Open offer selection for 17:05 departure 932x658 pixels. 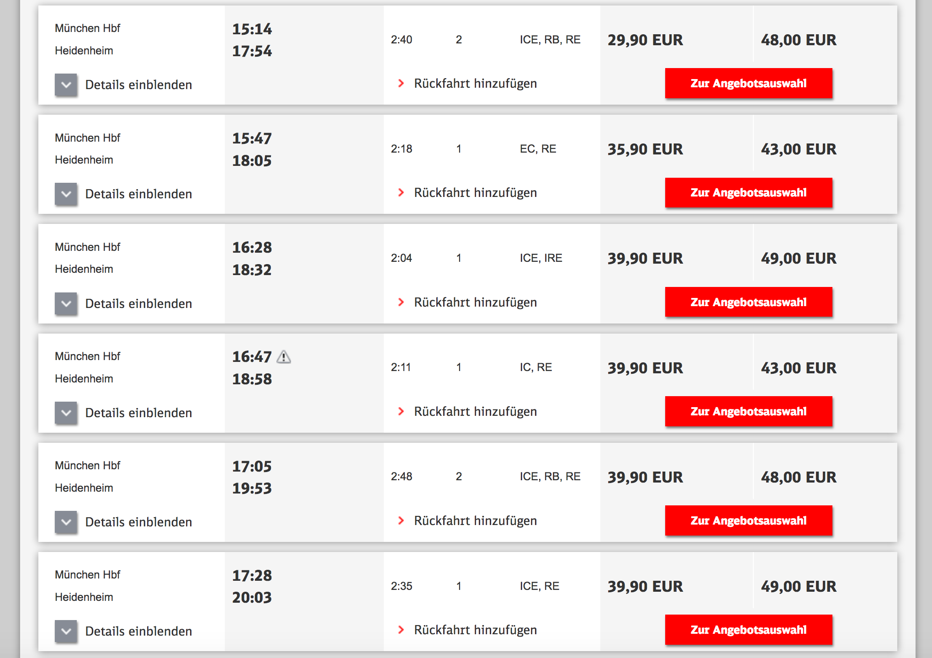[748, 520]
